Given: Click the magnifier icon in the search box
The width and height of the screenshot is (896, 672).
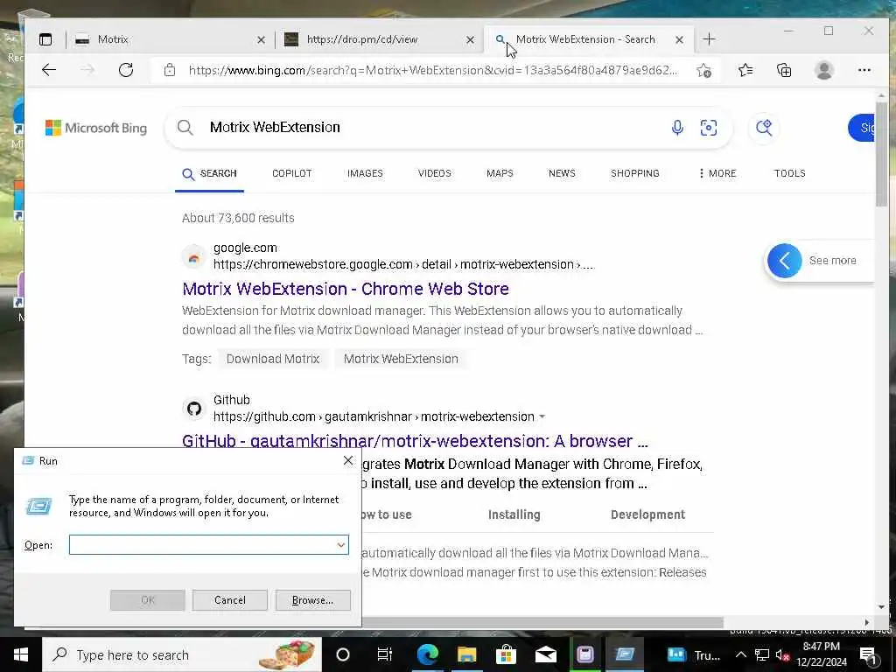Looking at the screenshot, I should [185, 128].
